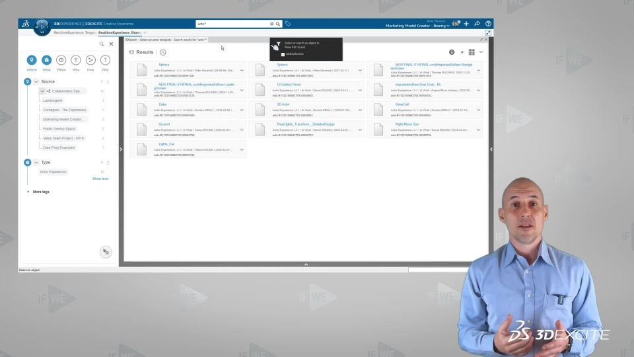Open the 6WTags tag icon
Screen dimensions: 634x357
288,24
